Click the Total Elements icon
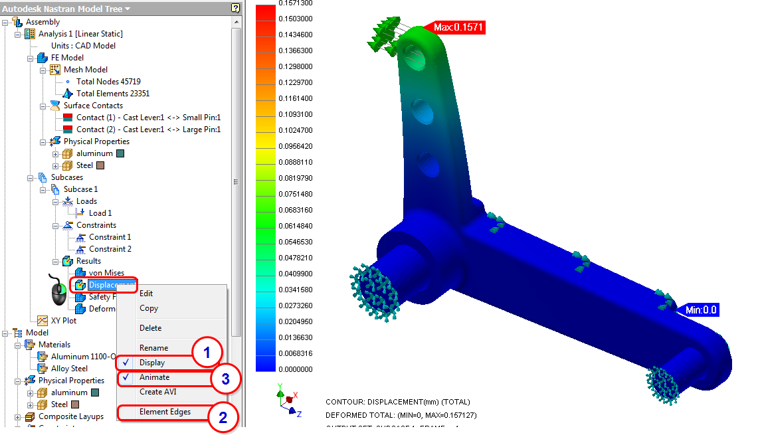 (x=68, y=94)
